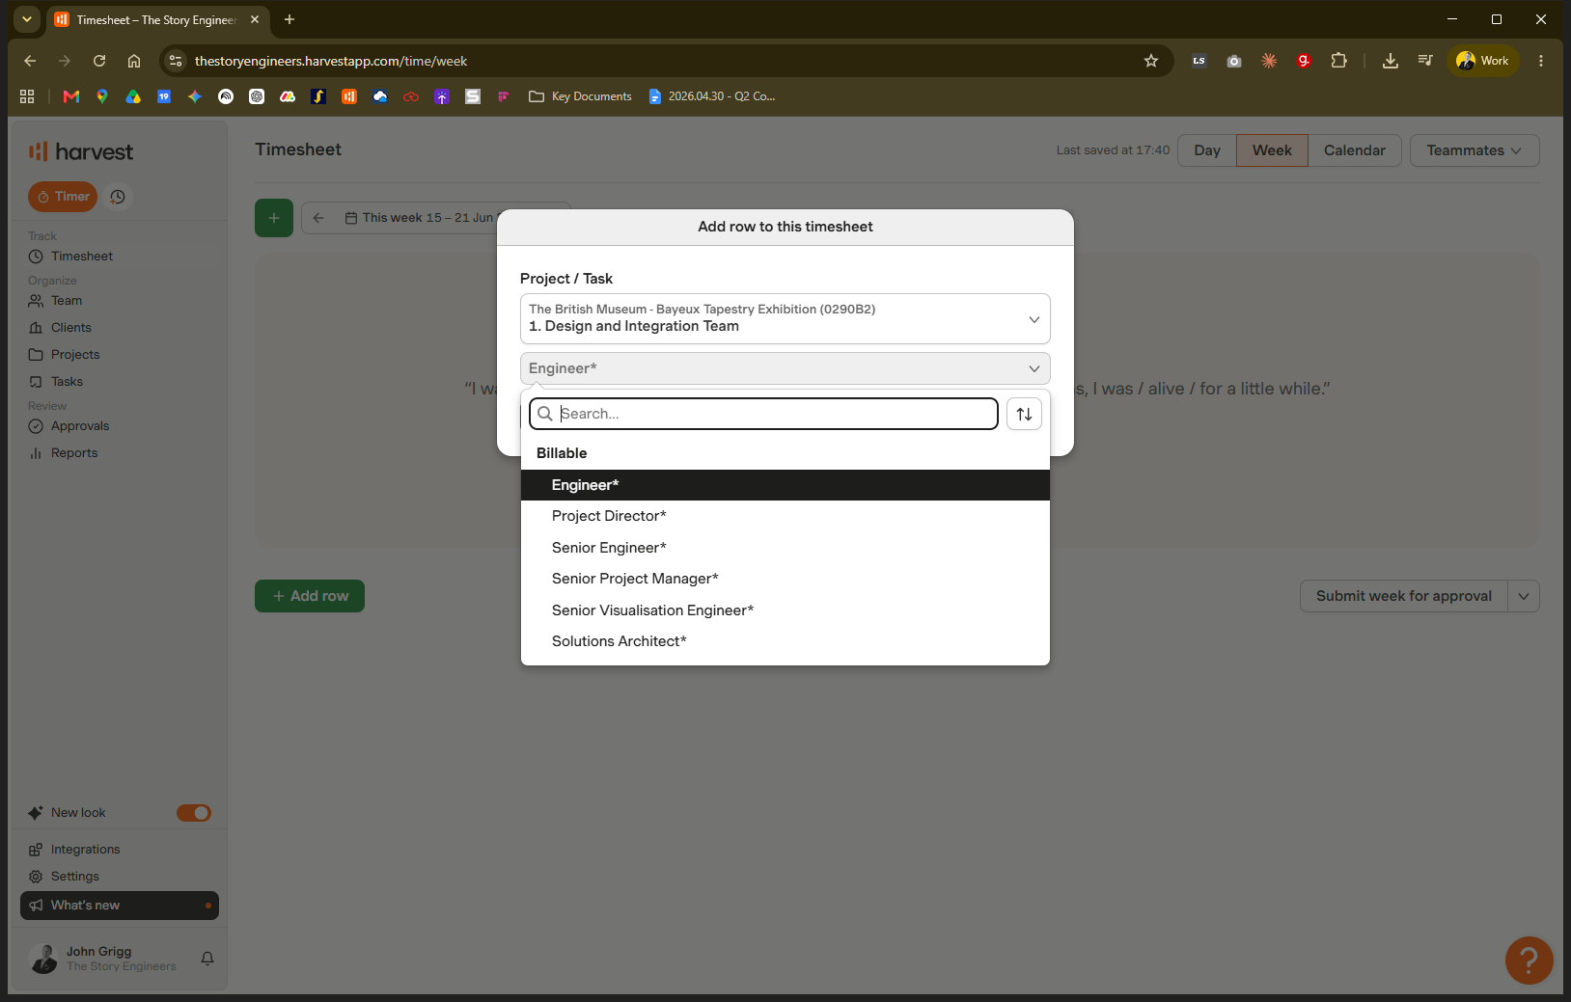This screenshot has height=1002, width=1571.
Task: Click the Harvest logo in the sidebar
Action: pos(81,151)
